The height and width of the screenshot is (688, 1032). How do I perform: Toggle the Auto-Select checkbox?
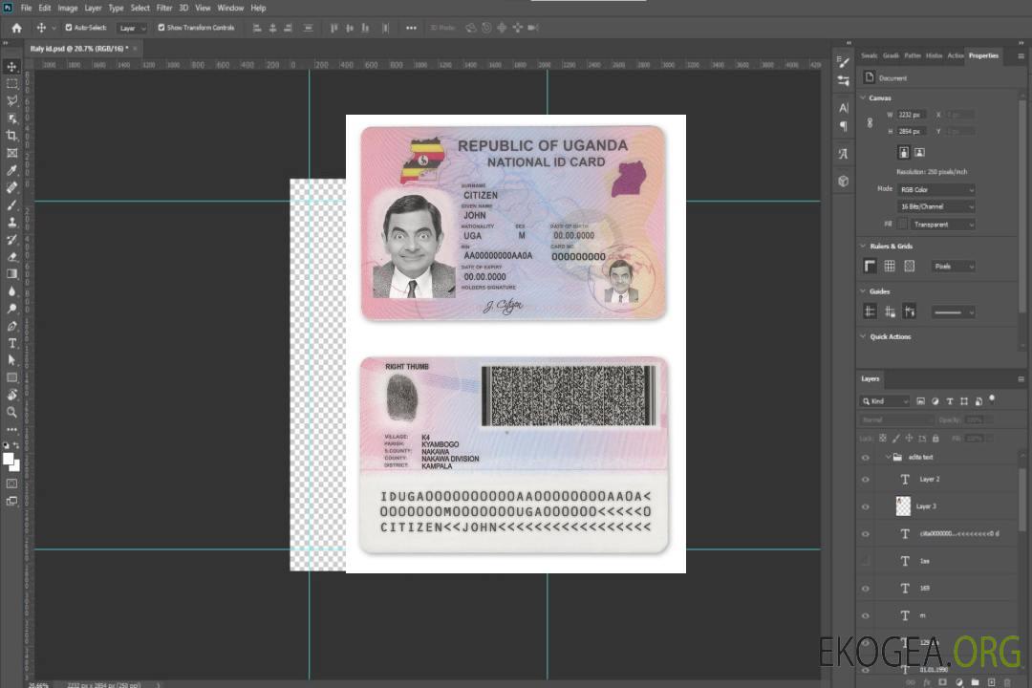click(69, 28)
